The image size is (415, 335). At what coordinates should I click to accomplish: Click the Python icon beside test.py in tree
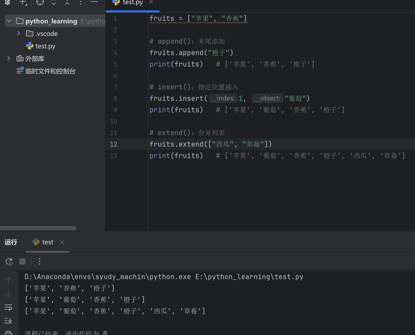30,46
